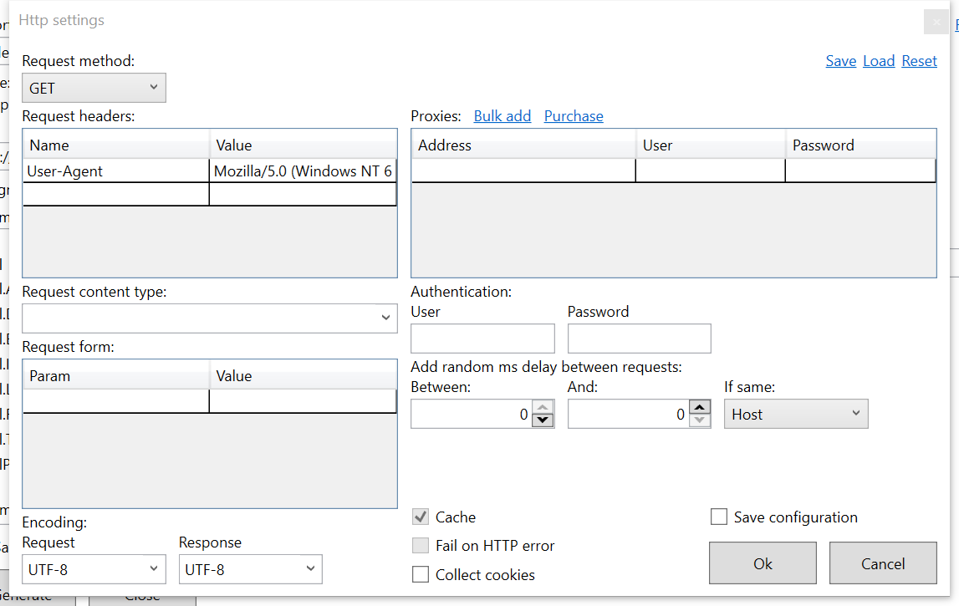
Task: Select the Mozilla/5.0 header value cell
Action: coord(303,171)
